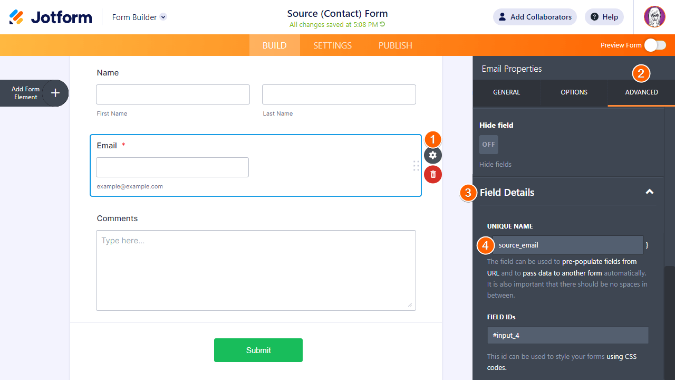Open the PUBLISH tab
675x380 pixels.
[395, 45]
